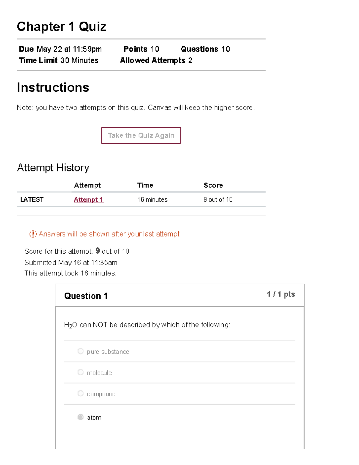
Task: Select the "molecule" answer option
Action: pos(80,372)
